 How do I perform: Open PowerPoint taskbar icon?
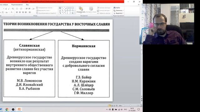19,109
